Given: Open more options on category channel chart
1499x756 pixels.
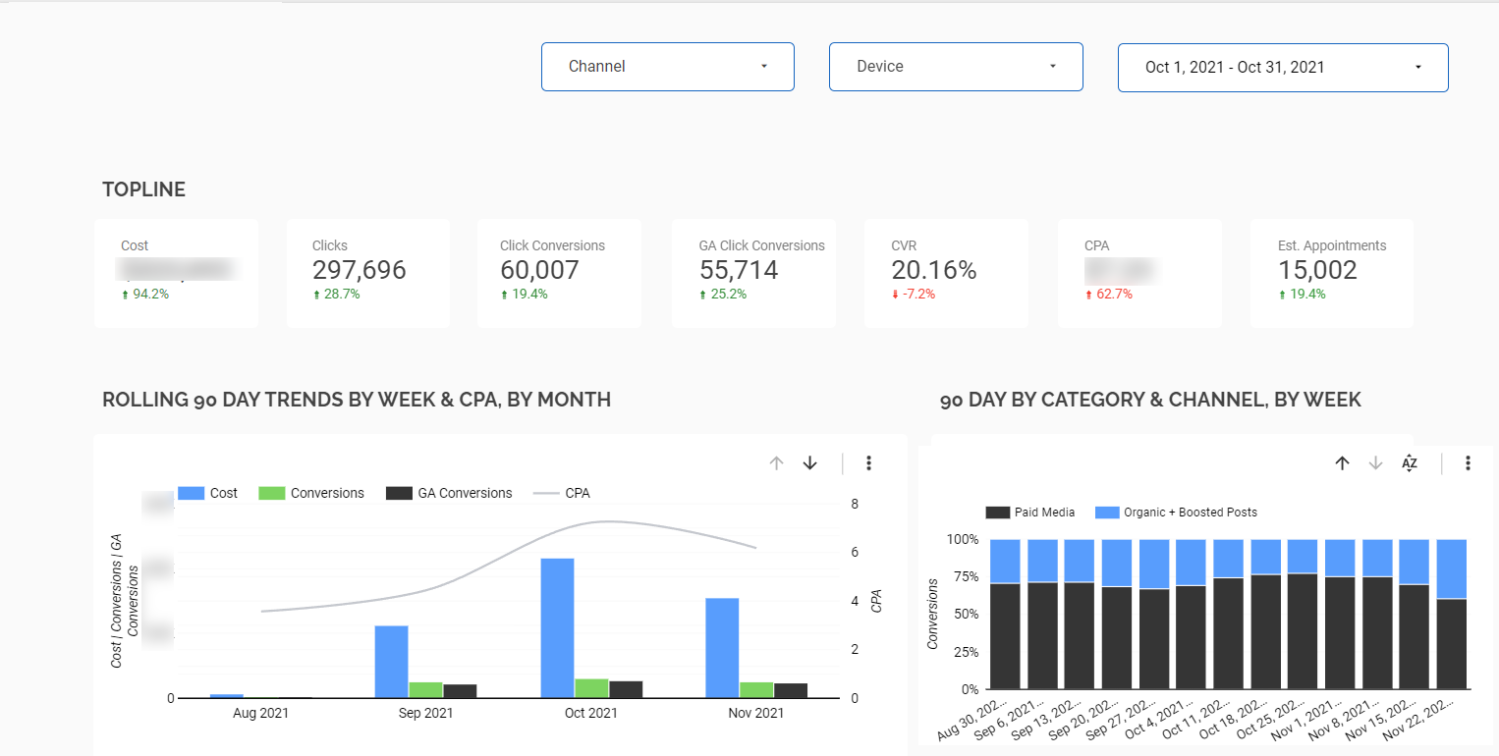Looking at the screenshot, I should (x=1468, y=463).
